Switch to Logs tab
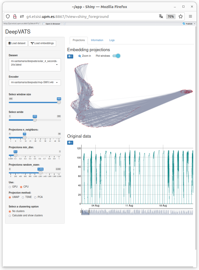This screenshot has height=270, width=199. pyautogui.click(x=112, y=40)
